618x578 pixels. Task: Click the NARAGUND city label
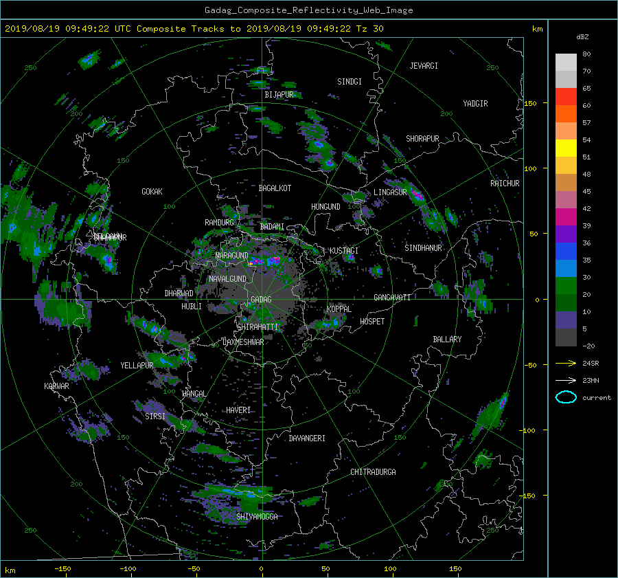(232, 256)
